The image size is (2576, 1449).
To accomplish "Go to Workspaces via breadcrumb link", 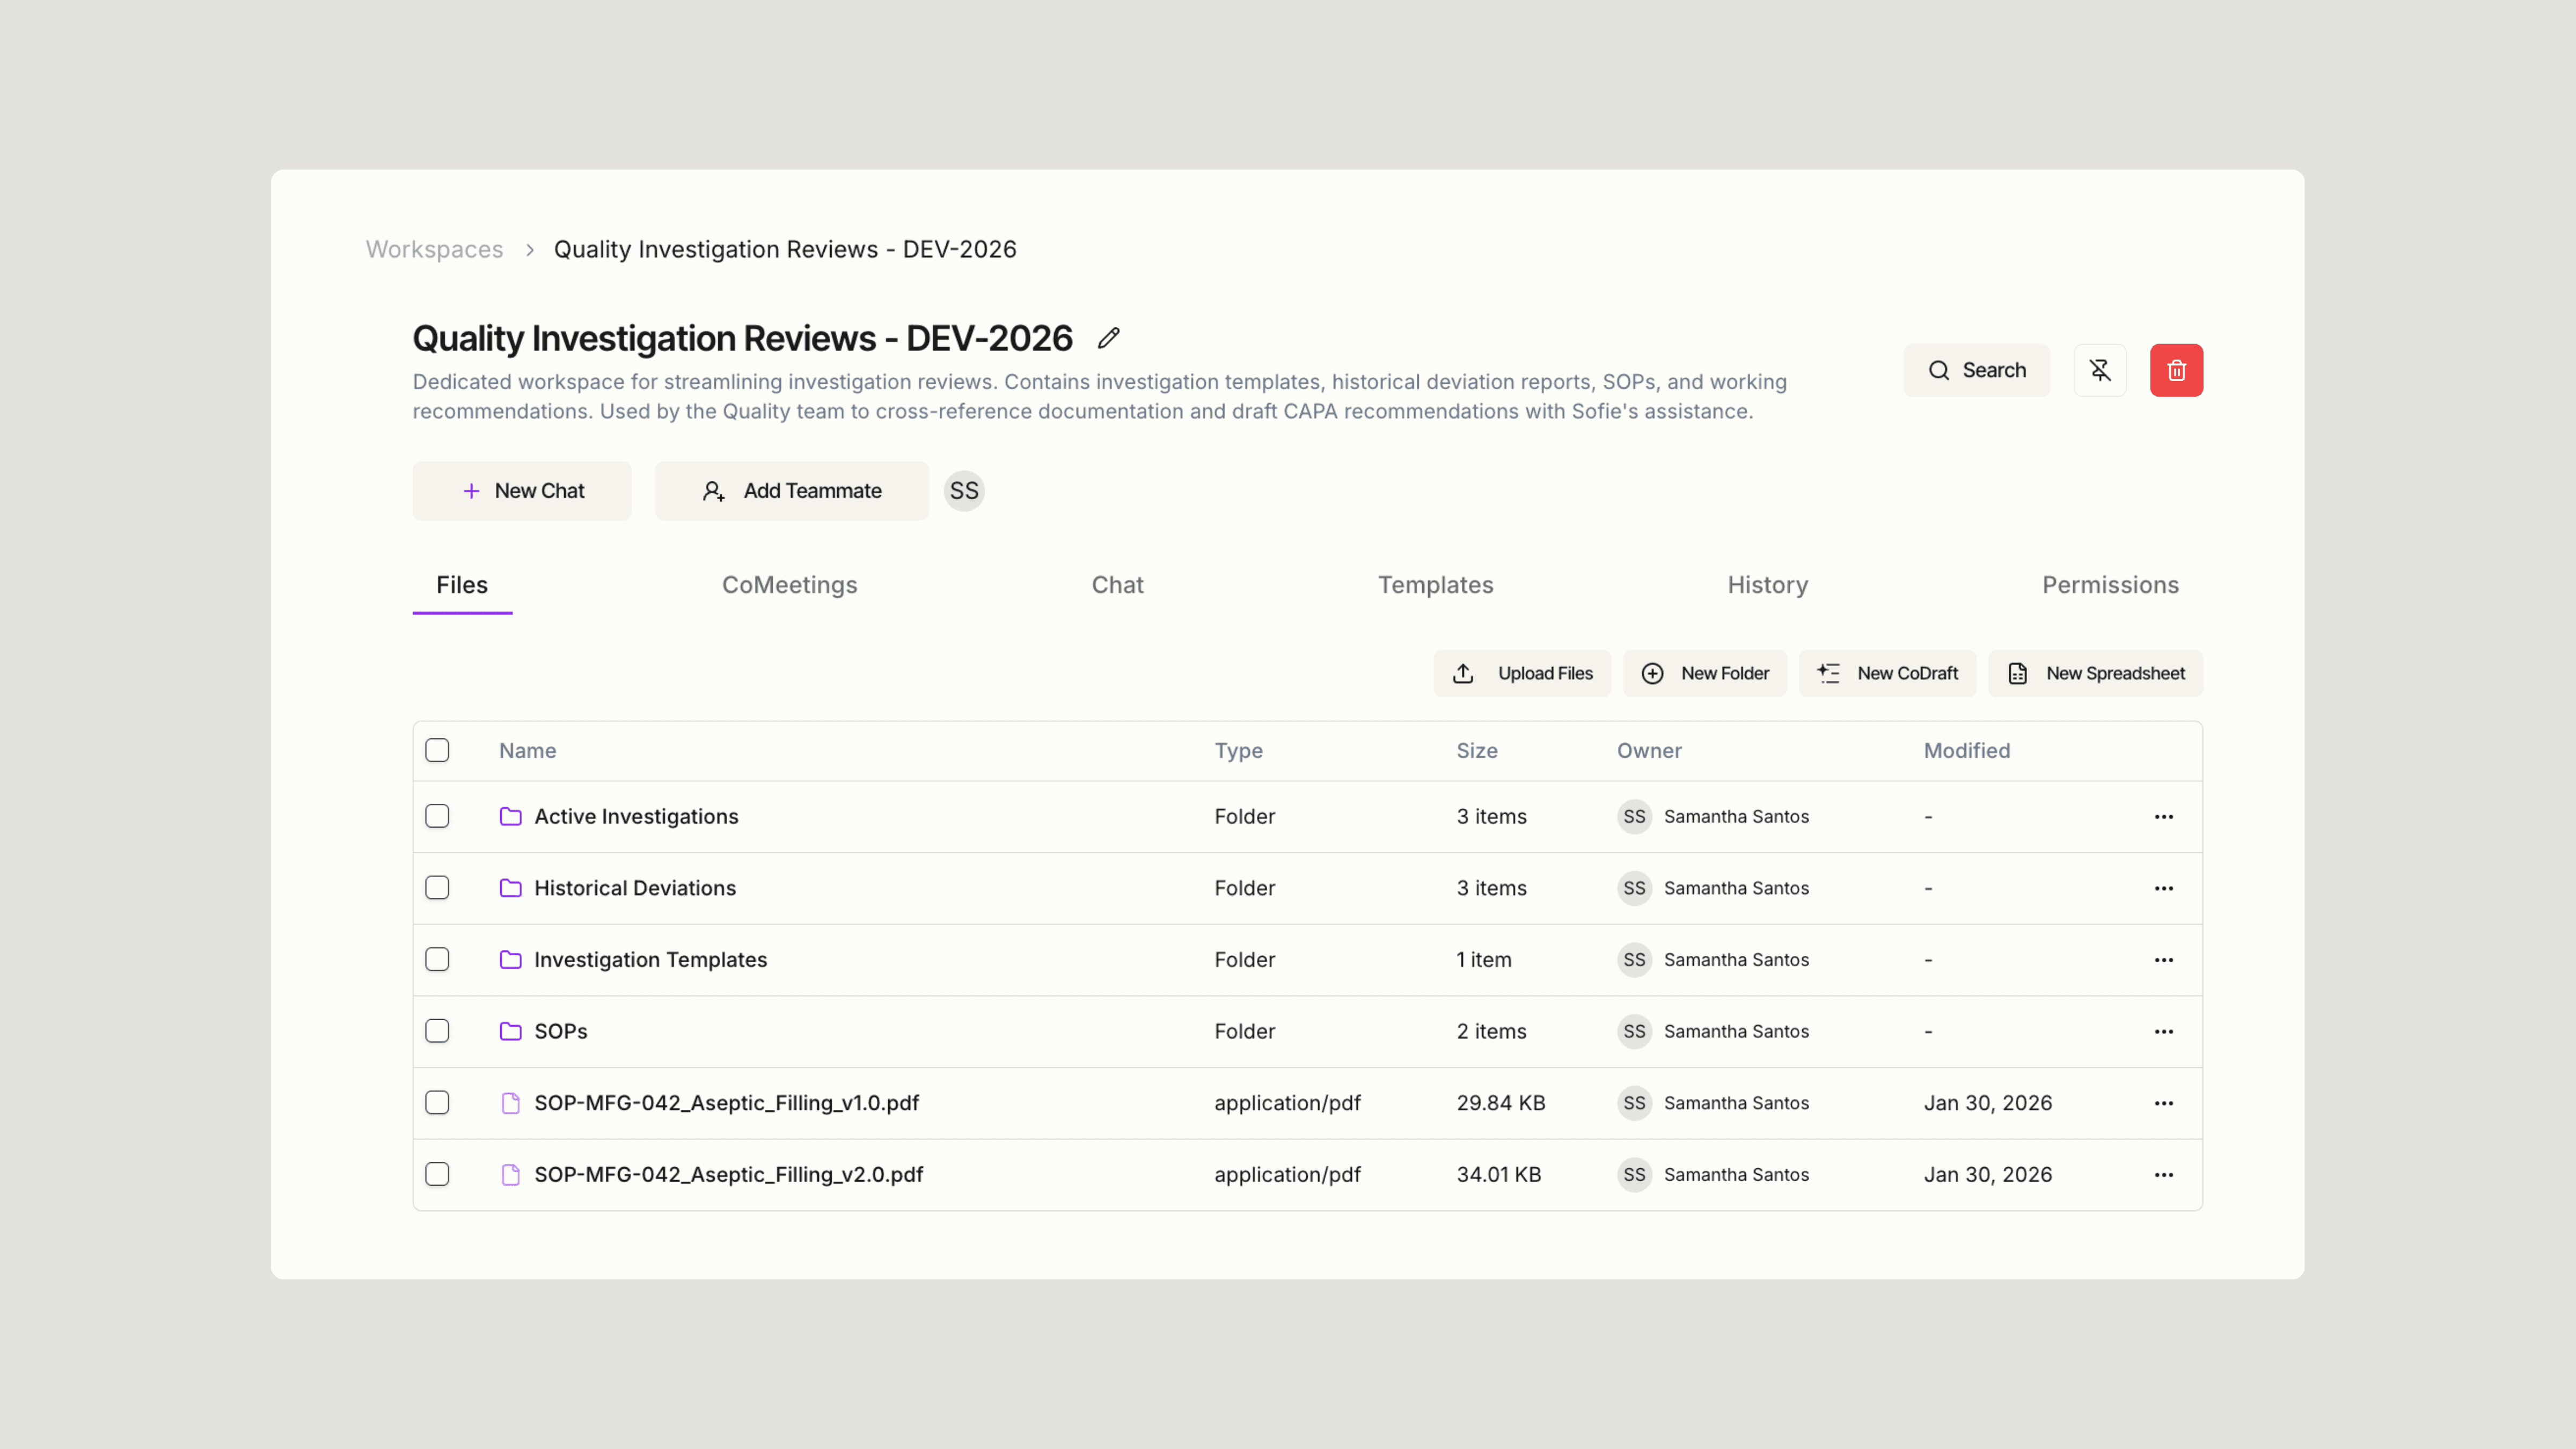I will [434, 249].
